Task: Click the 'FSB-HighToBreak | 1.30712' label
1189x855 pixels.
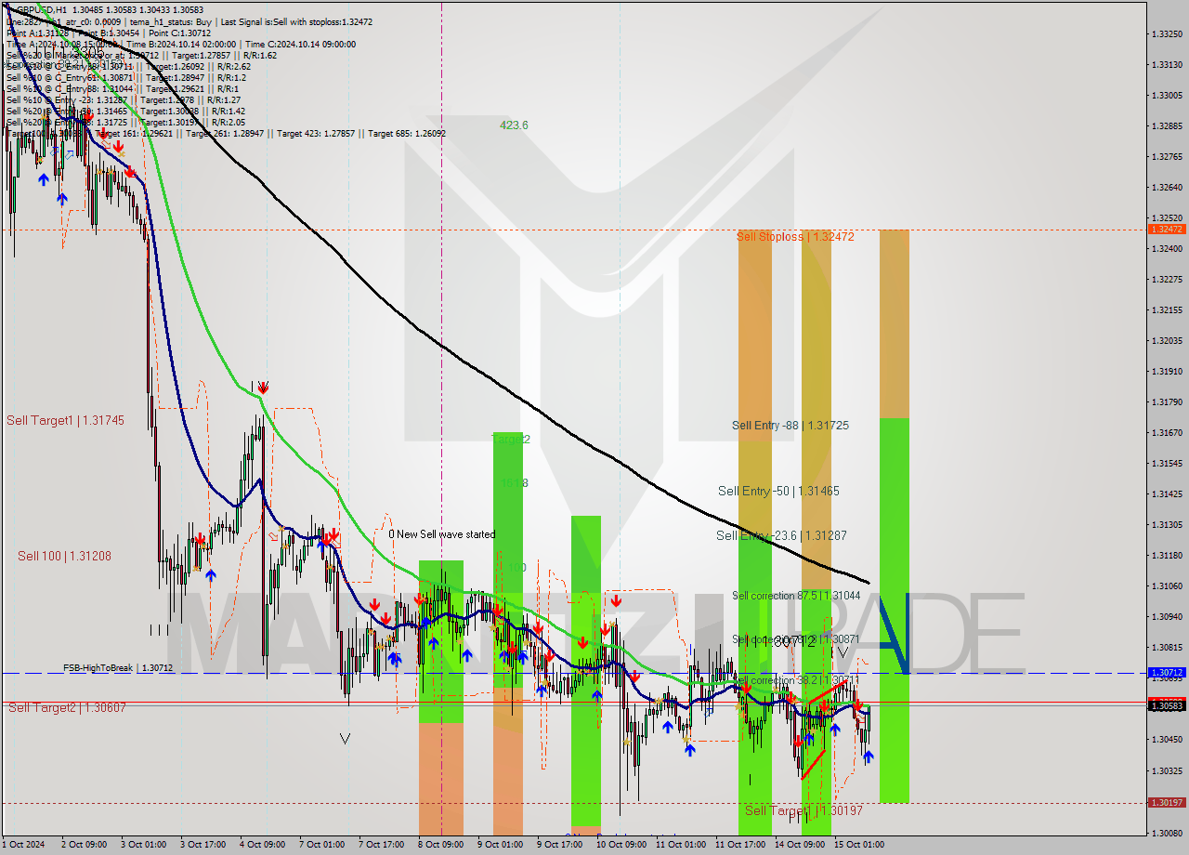Action: (x=118, y=667)
